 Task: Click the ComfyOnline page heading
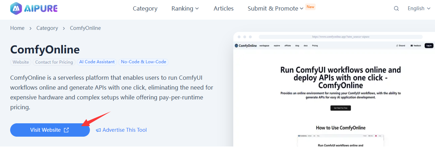pyautogui.click(x=45, y=50)
